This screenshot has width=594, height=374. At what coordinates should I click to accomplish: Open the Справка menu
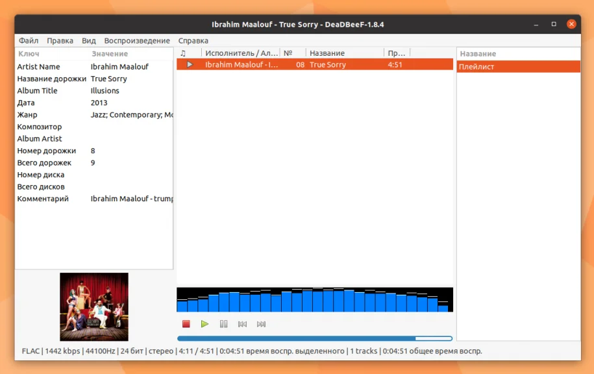[x=193, y=40]
